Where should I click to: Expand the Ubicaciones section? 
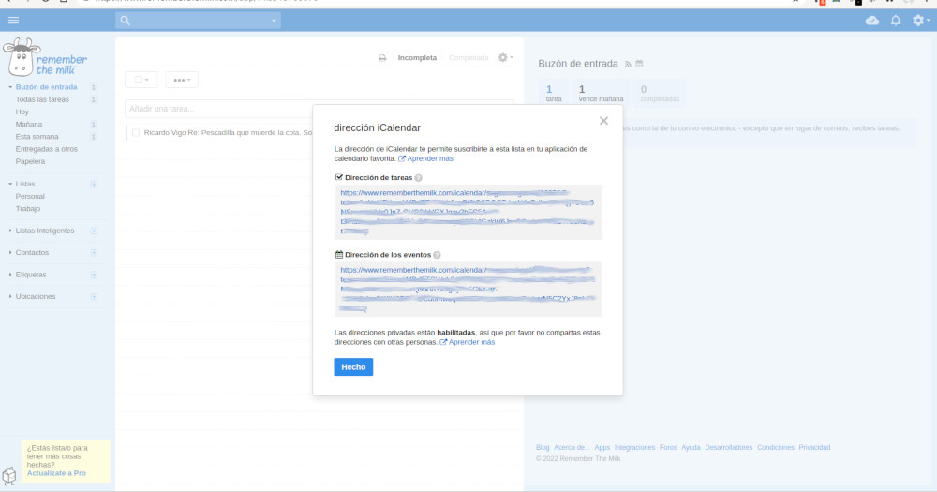pos(10,296)
